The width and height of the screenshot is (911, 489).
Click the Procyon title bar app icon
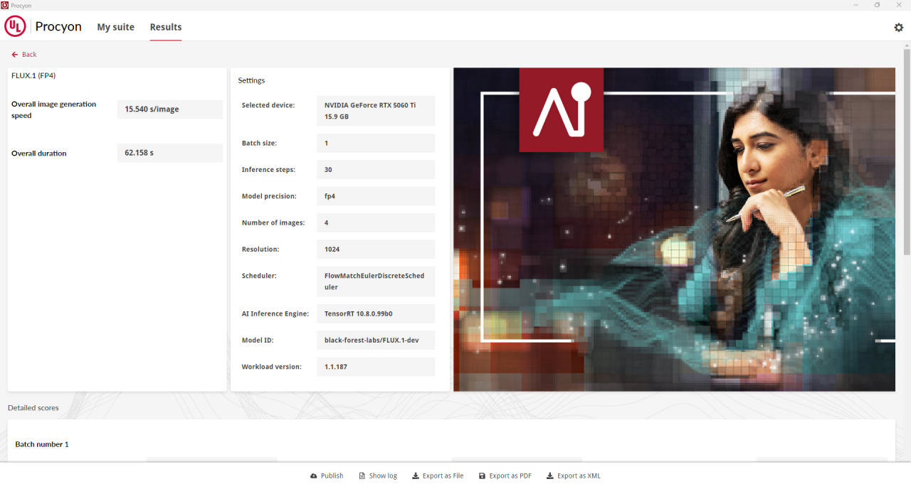click(x=5, y=5)
